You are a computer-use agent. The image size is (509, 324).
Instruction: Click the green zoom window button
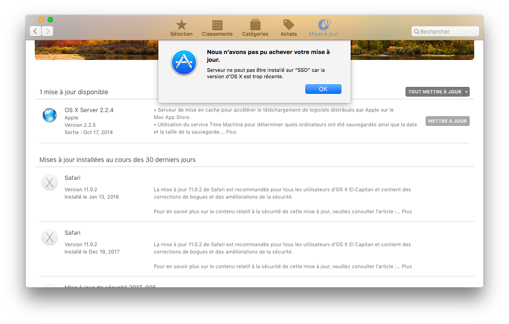[50, 20]
